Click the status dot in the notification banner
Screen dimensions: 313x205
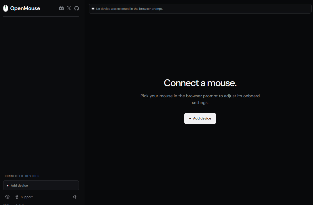pos(93,9)
